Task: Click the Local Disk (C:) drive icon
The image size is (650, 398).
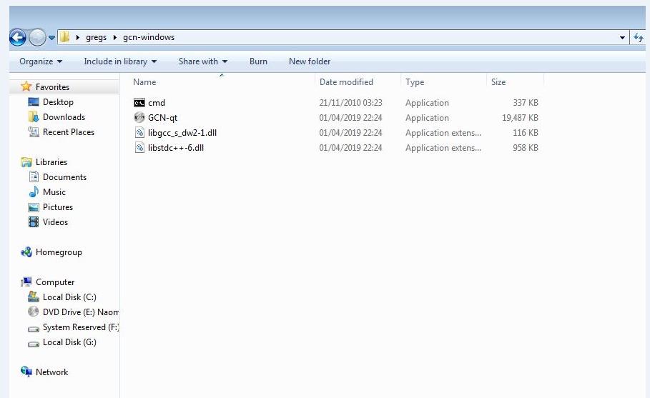Action: [x=34, y=297]
